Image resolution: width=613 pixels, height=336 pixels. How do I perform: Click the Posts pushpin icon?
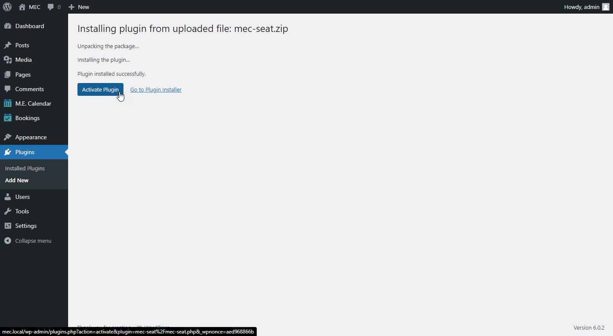coord(8,45)
